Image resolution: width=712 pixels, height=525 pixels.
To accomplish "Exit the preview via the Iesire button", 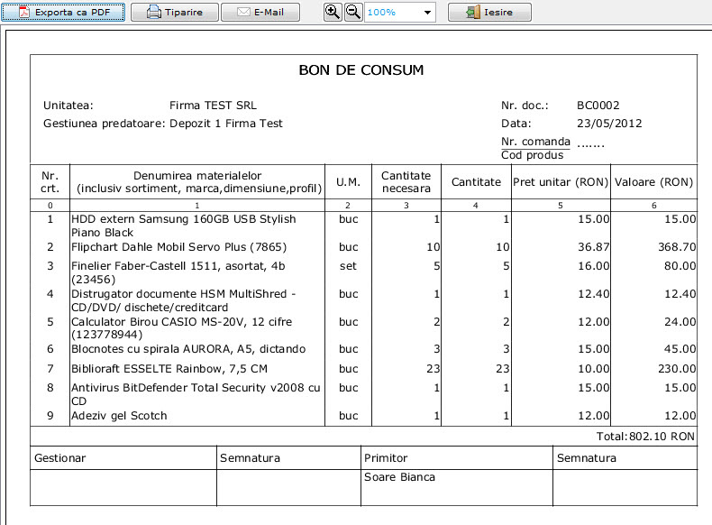I will click(489, 13).
